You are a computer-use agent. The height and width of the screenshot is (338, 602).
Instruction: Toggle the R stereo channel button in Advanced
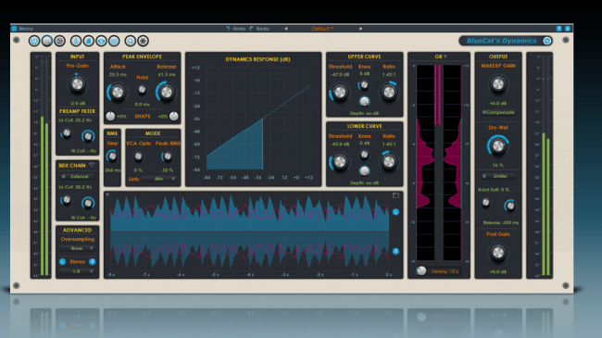coord(92,261)
